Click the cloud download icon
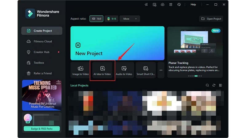 [x=163, y=5]
